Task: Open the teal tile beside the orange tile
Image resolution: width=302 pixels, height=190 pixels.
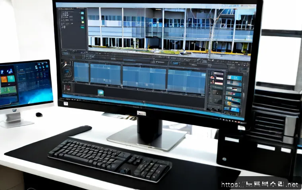Action: (x=11, y=78)
